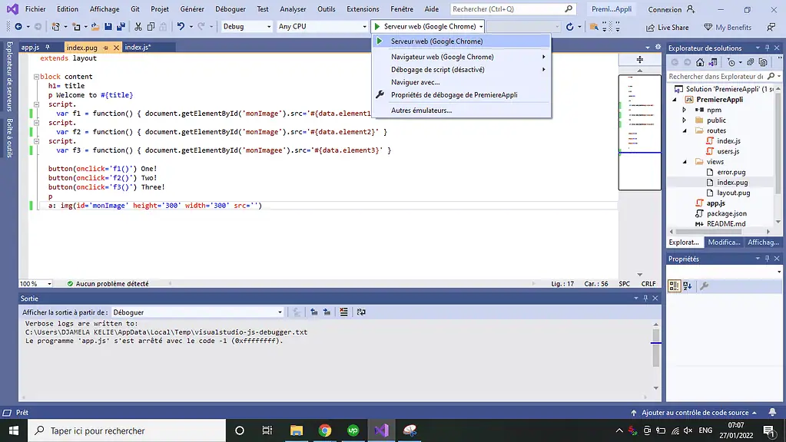The image size is (786, 442).
Task: Clear all output in the Sortie panel
Action: click(343, 312)
